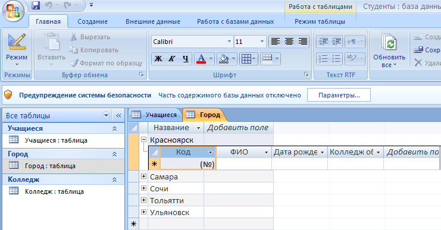Expand Буфер обмена dialog launcher
The width and height of the screenshot is (441, 230).
(x=142, y=74)
